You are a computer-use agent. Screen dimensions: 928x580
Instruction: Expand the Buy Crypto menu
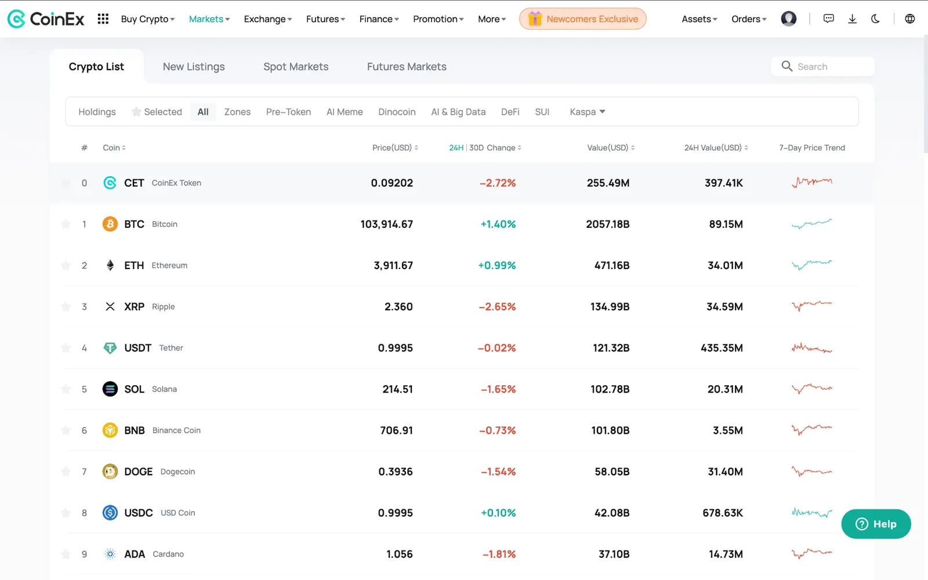148,19
